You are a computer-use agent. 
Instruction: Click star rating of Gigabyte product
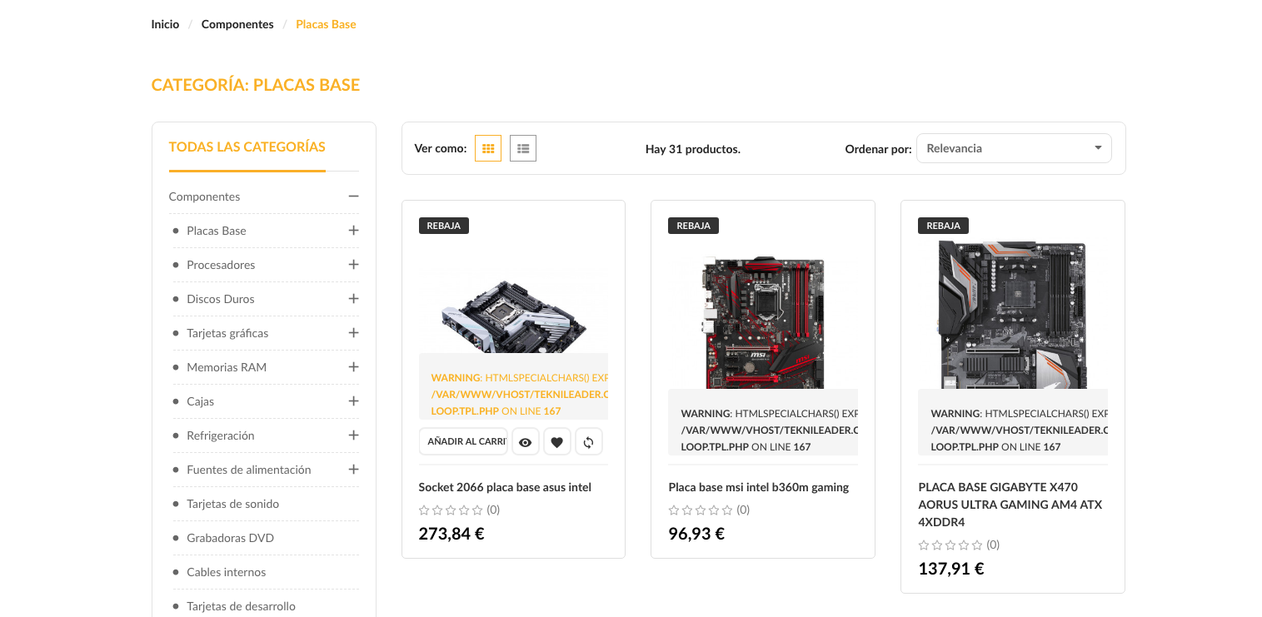(950, 545)
